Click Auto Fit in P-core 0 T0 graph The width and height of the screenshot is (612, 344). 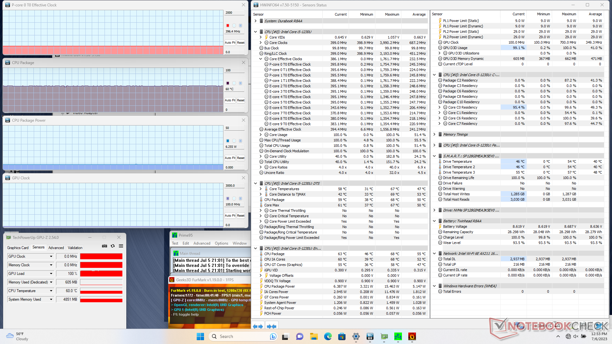[x=230, y=43]
